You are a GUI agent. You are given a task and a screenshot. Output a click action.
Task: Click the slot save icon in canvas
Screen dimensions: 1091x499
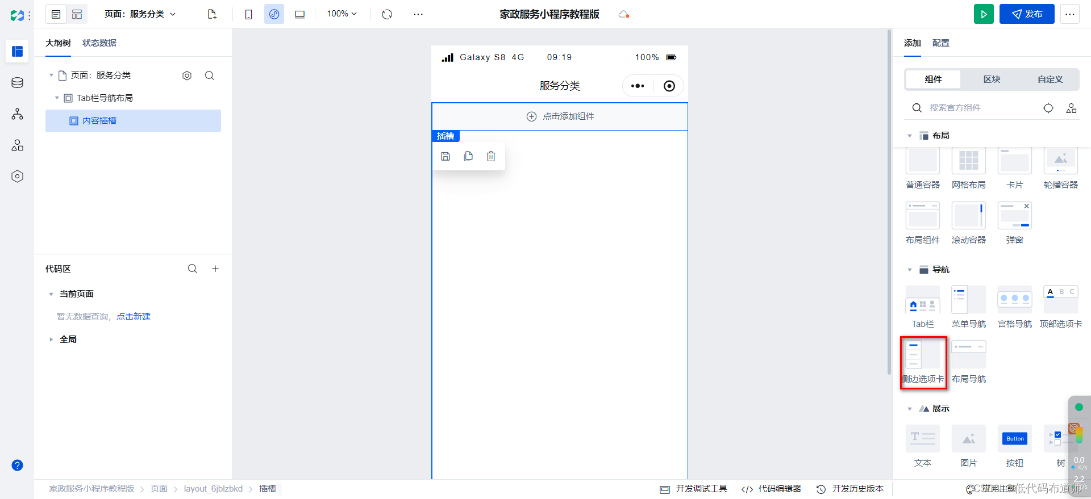pos(445,156)
